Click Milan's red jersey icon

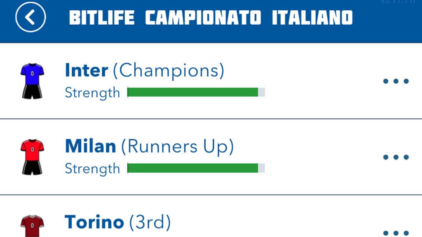tap(32, 157)
